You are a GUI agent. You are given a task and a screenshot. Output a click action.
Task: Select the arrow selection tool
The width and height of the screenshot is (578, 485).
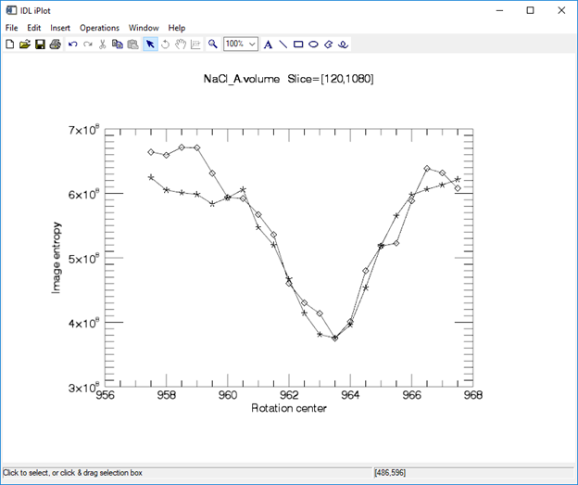click(150, 45)
